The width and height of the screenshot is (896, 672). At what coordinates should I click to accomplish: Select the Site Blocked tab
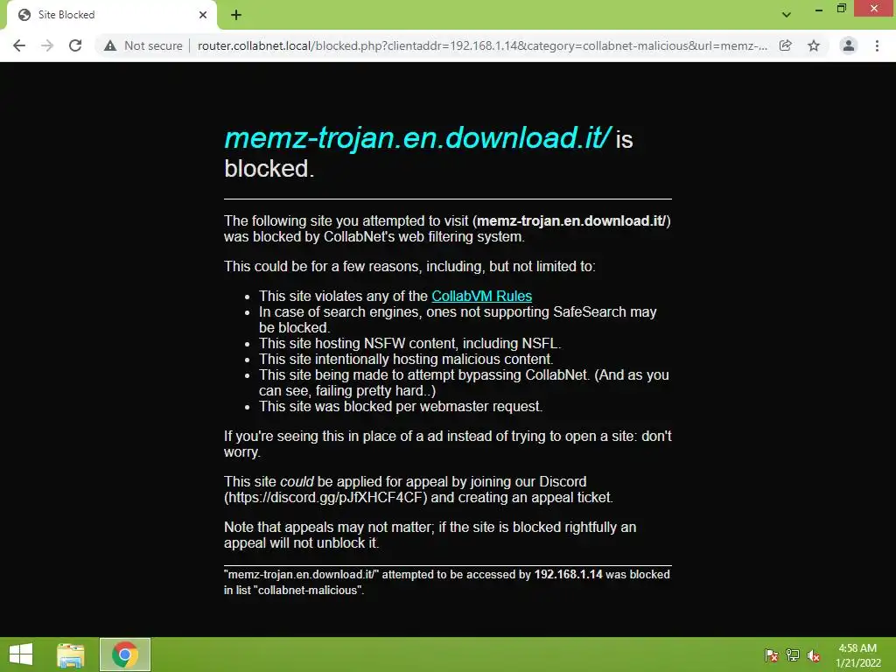pos(111,15)
